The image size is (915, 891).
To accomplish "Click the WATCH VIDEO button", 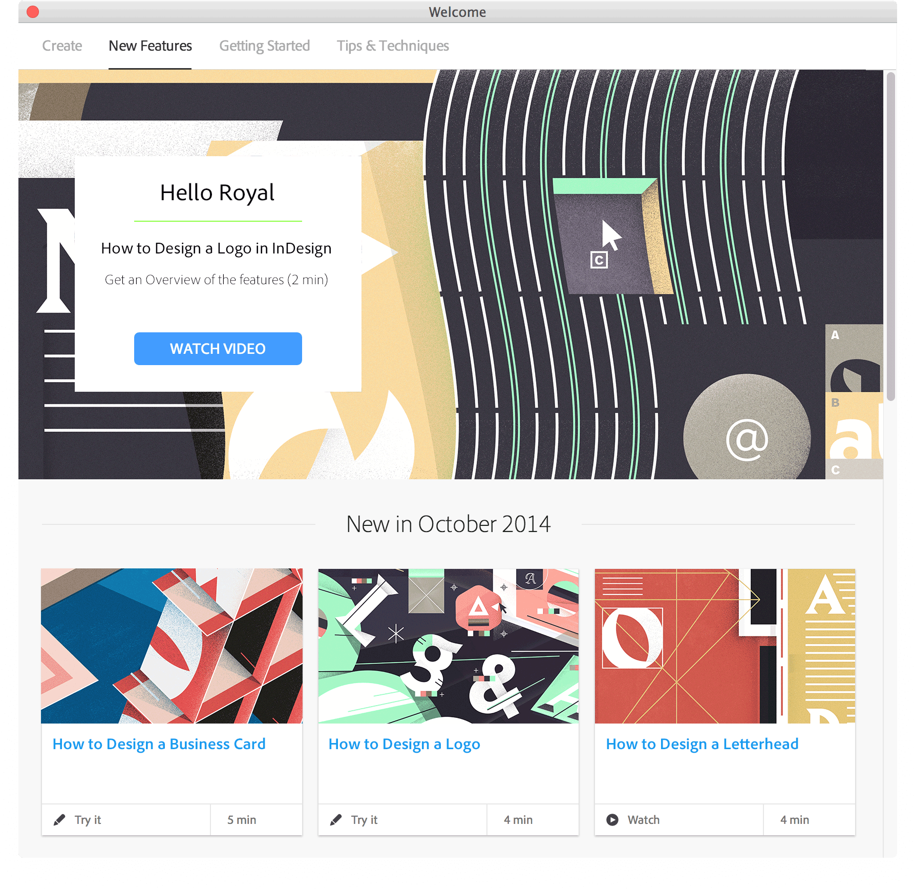I will tap(218, 349).
